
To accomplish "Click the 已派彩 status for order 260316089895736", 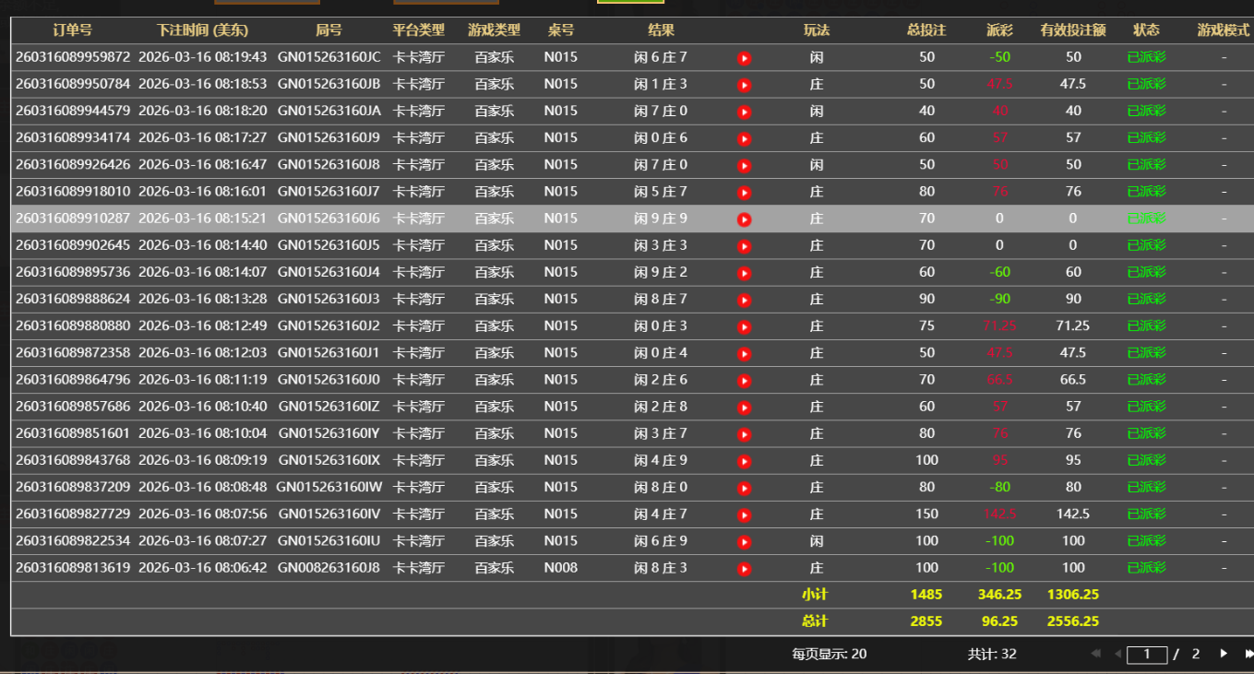I will coord(1146,273).
